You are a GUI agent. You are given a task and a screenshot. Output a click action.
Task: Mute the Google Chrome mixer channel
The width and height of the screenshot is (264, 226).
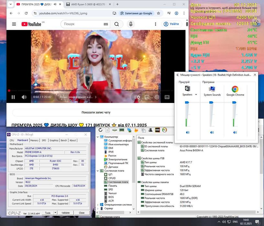[235, 132]
